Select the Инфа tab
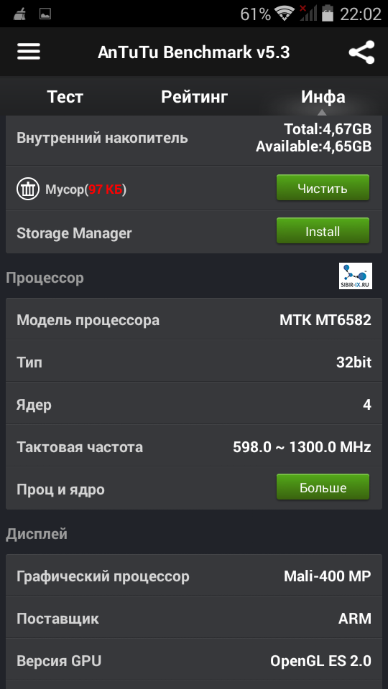Screen dimensions: 388x689 [323, 97]
